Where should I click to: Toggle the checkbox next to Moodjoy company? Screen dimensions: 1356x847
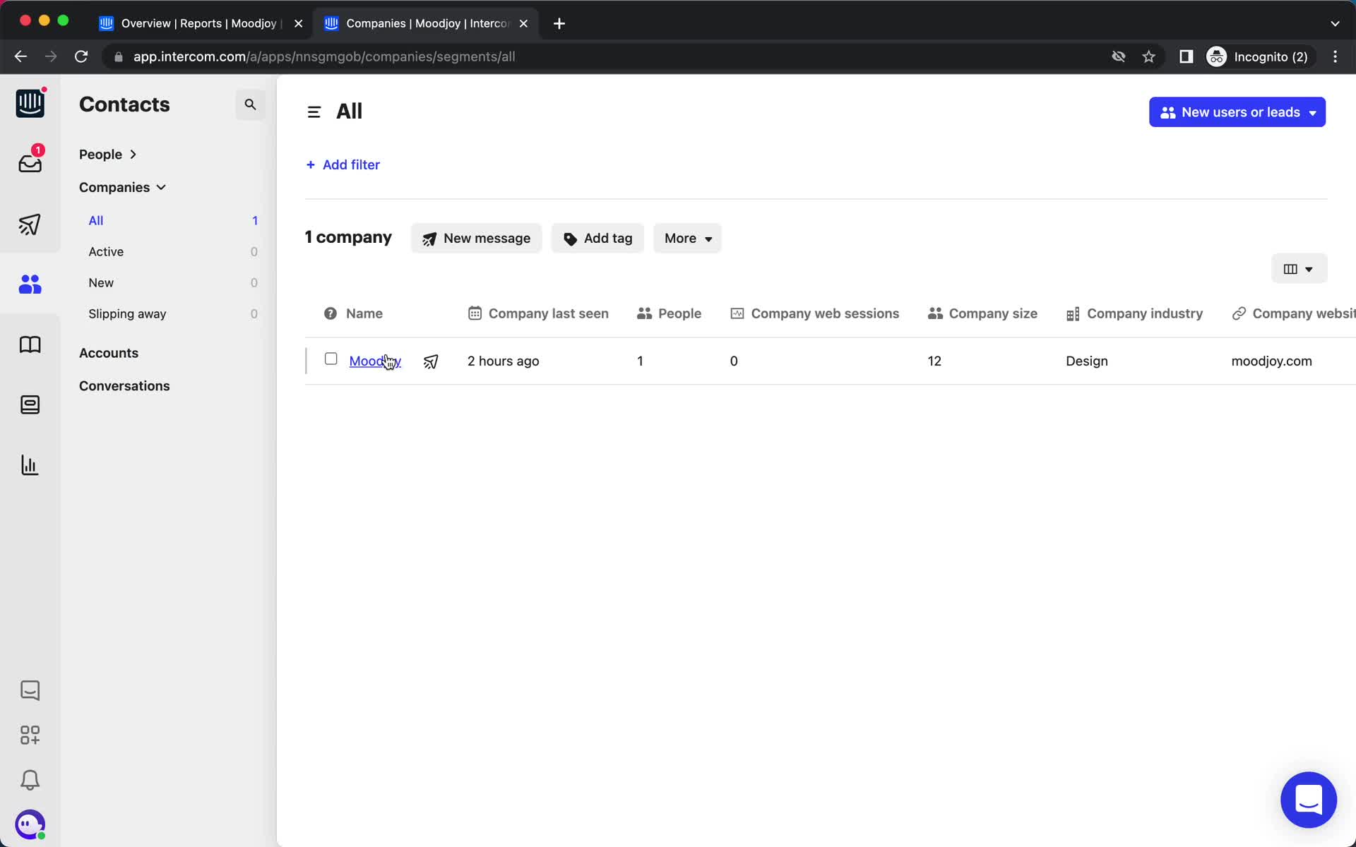tap(330, 359)
